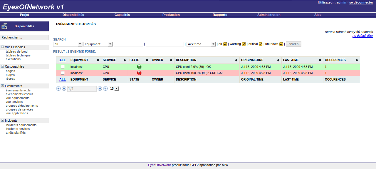Click the red CRITICAL state icon

[x=139, y=73]
